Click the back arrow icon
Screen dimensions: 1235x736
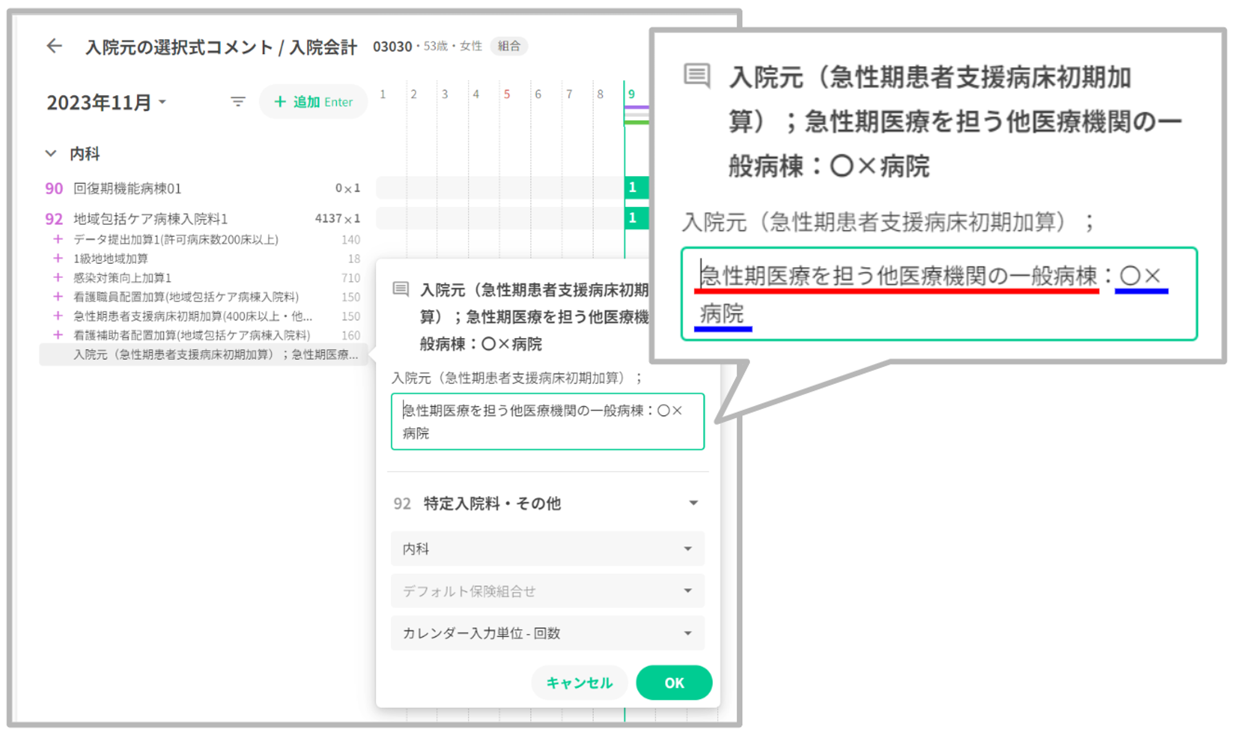[x=54, y=46]
